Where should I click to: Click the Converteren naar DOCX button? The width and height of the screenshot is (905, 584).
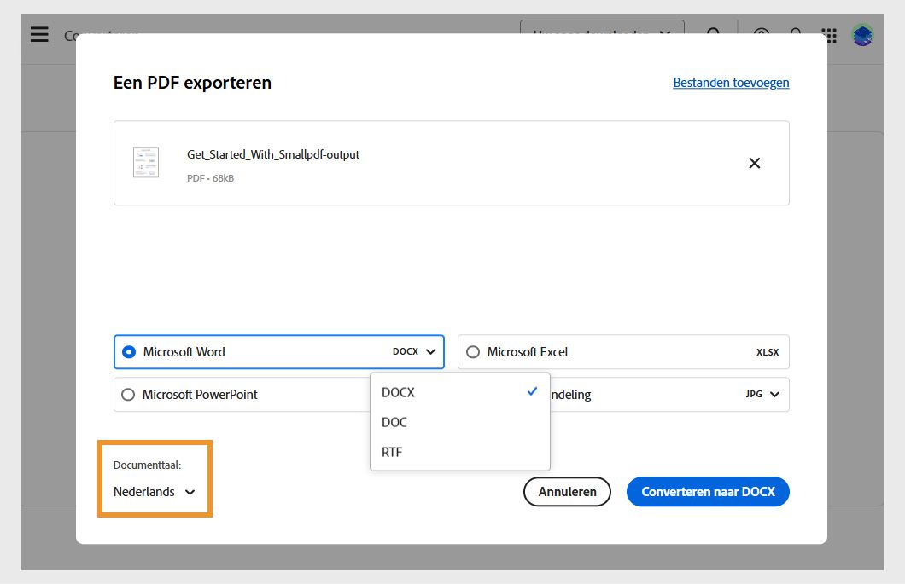point(709,491)
